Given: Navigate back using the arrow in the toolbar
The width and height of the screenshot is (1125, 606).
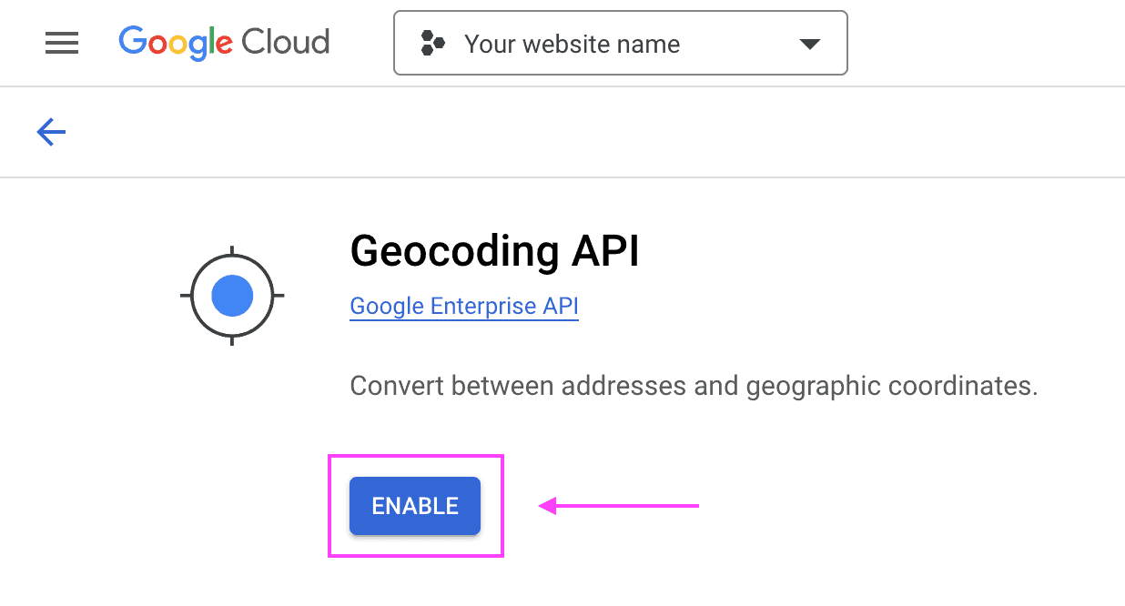Looking at the screenshot, I should 51,131.
